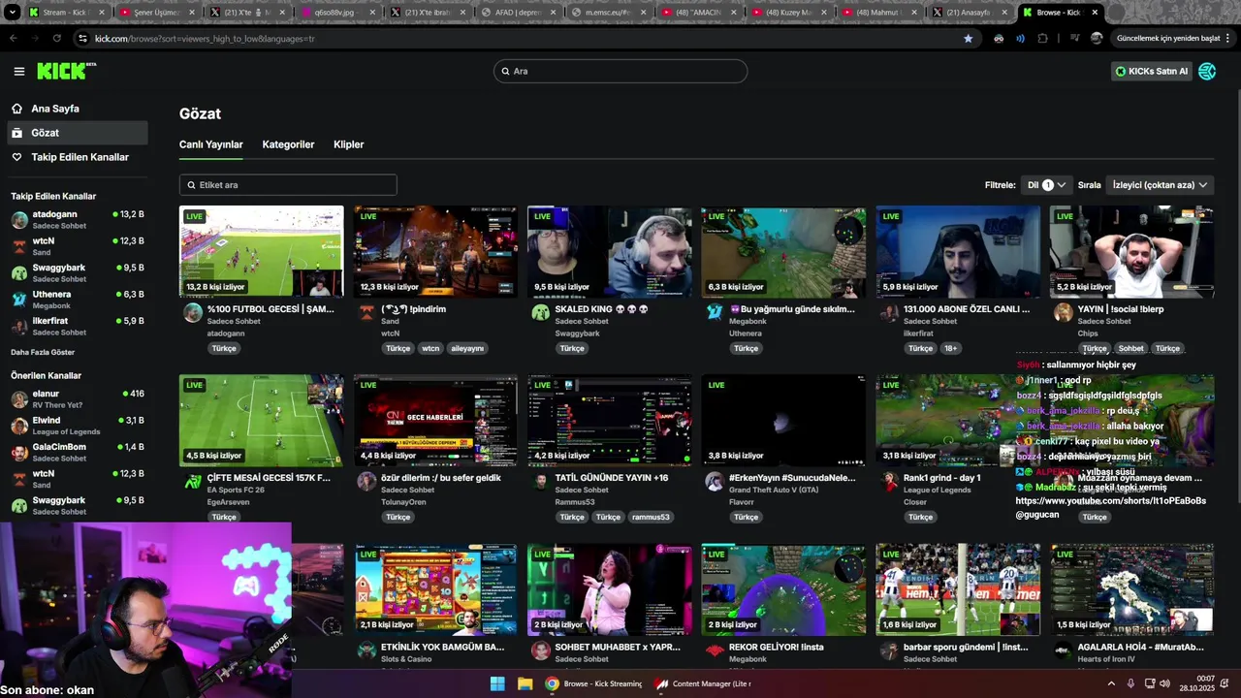Show hidden system tray icons
The width and height of the screenshot is (1241, 698).
tap(1111, 683)
